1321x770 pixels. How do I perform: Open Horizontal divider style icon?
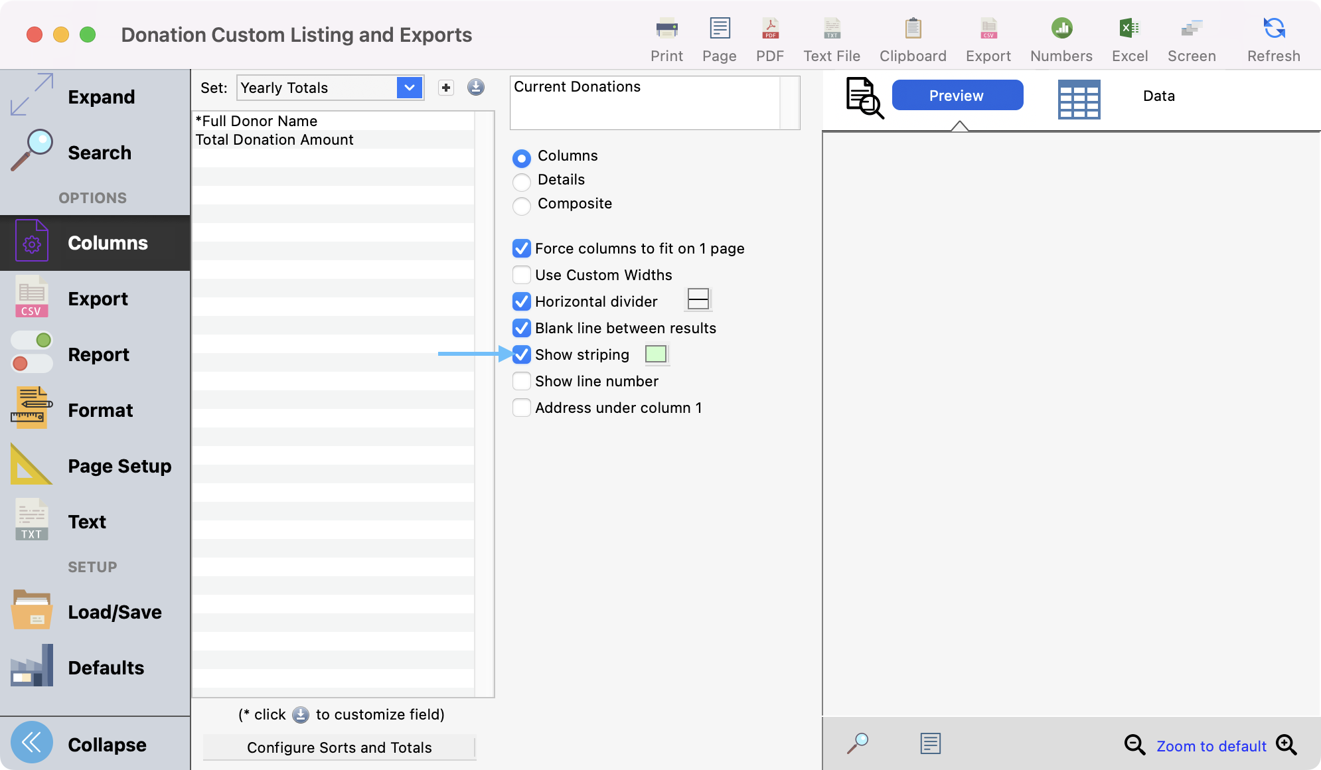pyautogui.click(x=698, y=300)
